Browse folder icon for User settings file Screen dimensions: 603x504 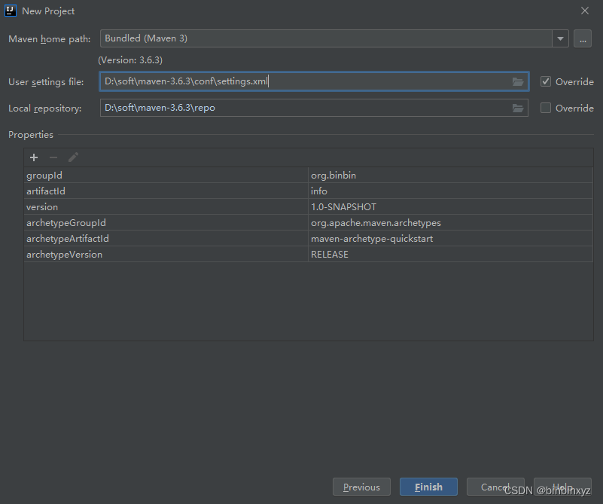tap(518, 81)
